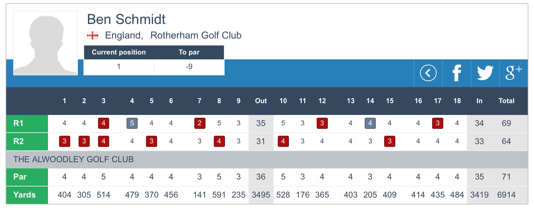Click The Alwoodley Golf Club heading
The width and height of the screenshot is (534, 208).
point(73,160)
